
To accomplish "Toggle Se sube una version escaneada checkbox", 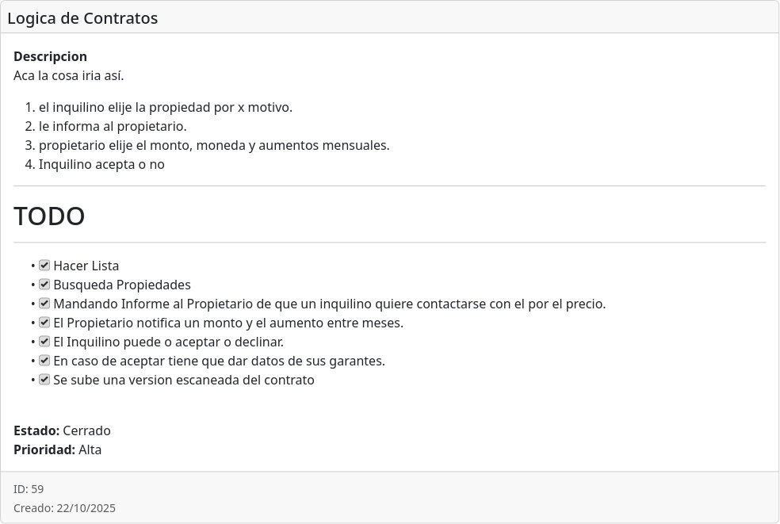I will point(44,380).
